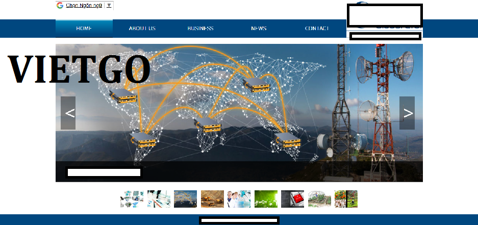478x225 pixels.
Task: Select the mining trucks thumbnail
Action: [212, 199]
